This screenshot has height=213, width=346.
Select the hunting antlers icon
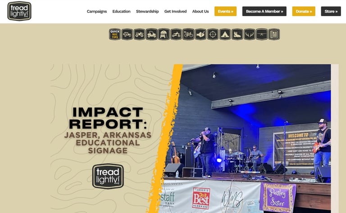click(249, 34)
